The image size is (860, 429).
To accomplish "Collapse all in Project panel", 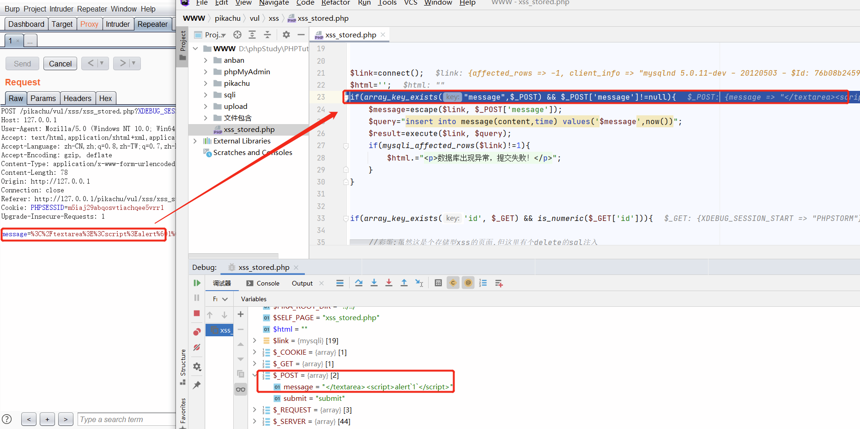I will click(267, 35).
